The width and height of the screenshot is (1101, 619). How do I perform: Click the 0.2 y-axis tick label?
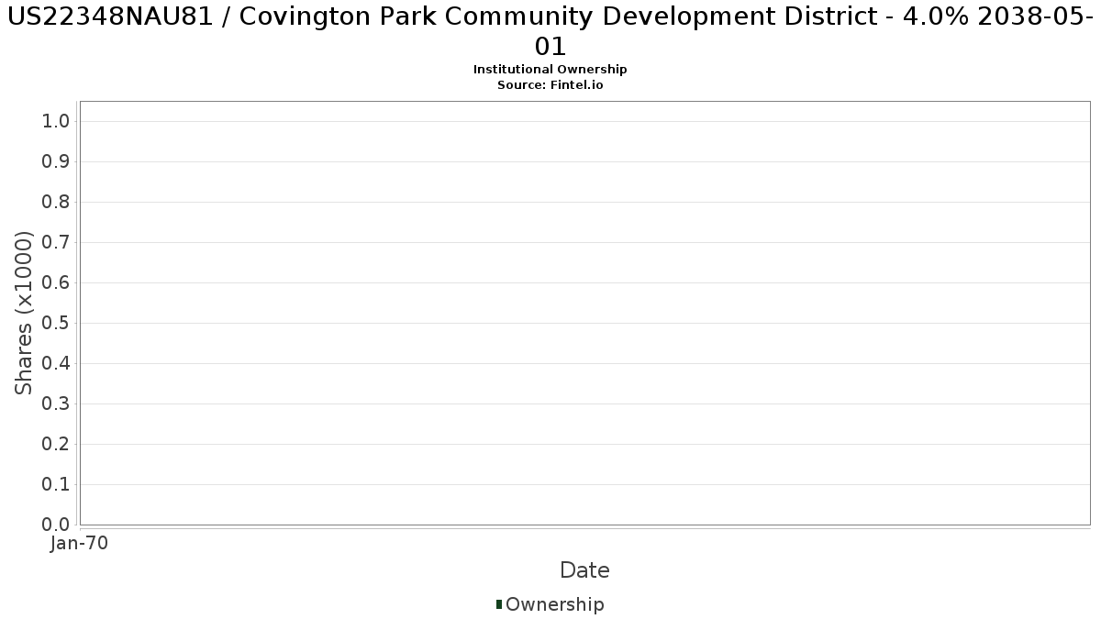tap(56, 445)
